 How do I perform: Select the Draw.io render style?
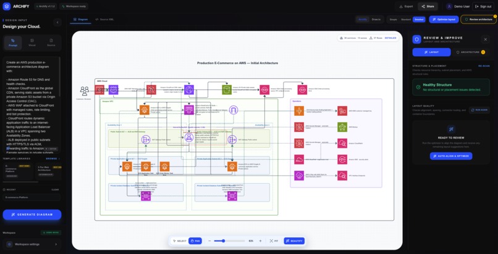coord(377,19)
